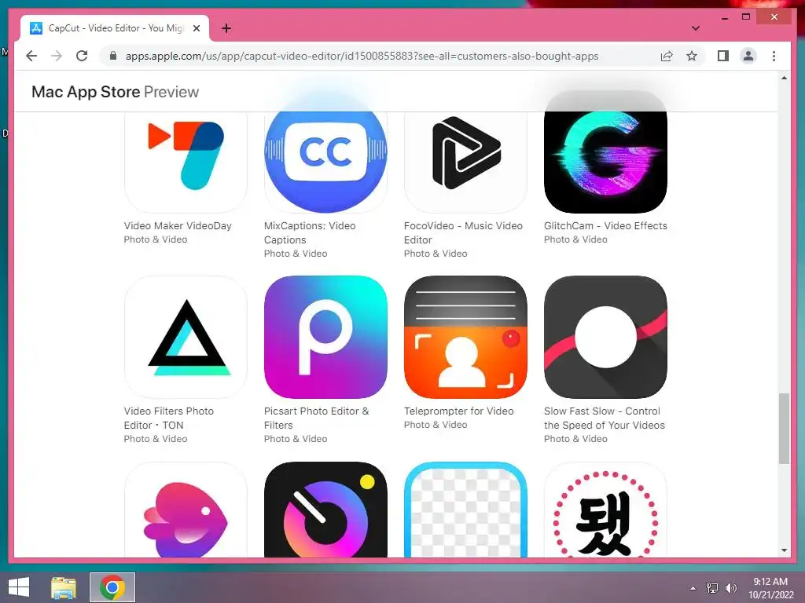Open MixCaptions: Video Captions title link
Image resolution: width=805 pixels, height=603 pixels.
tap(310, 232)
